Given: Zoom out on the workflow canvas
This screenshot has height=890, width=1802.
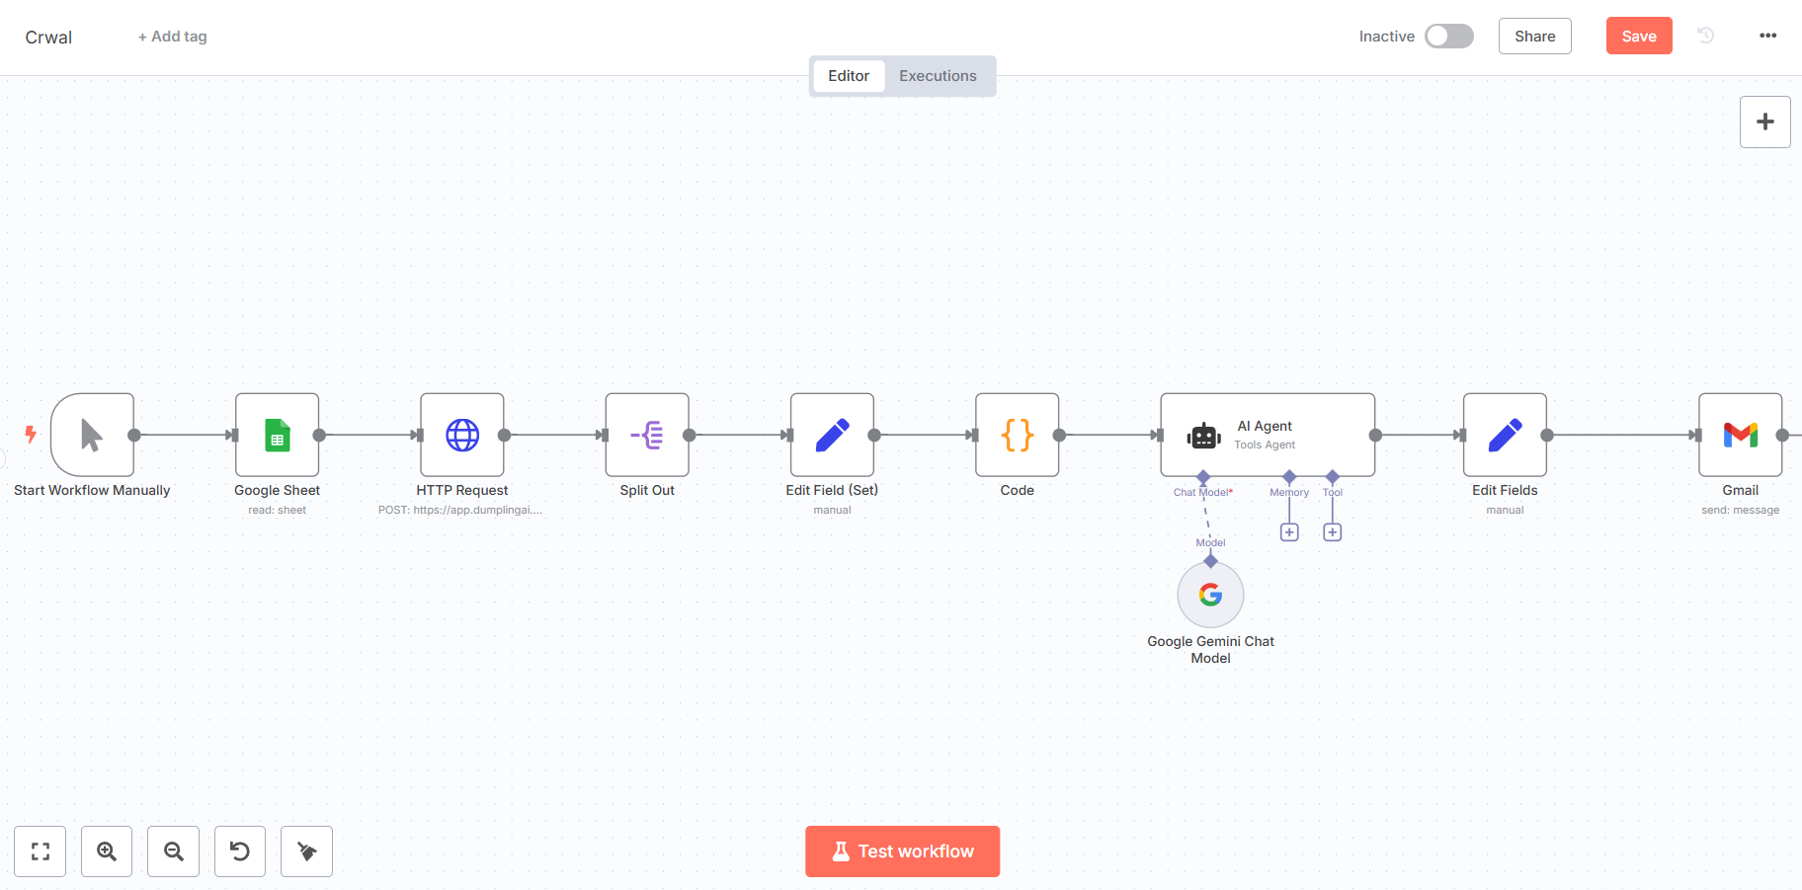Looking at the screenshot, I should [x=174, y=851].
